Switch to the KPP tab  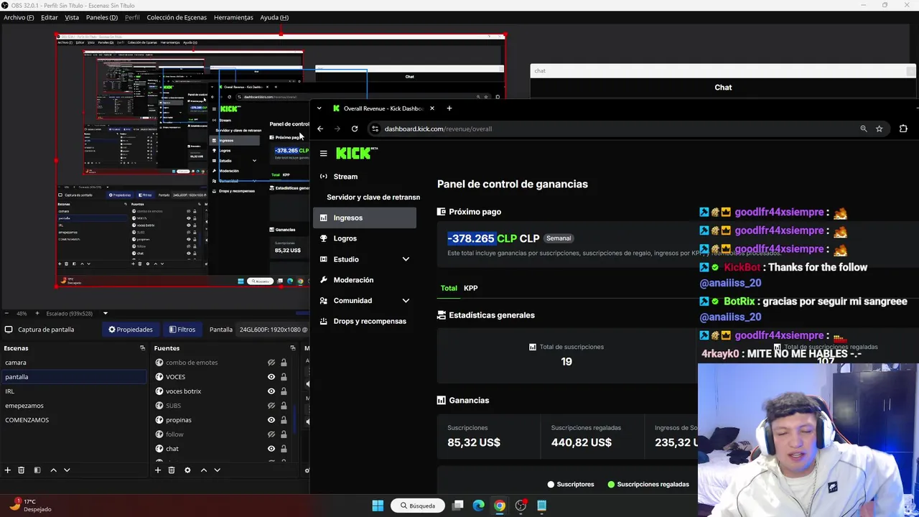click(x=470, y=288)
